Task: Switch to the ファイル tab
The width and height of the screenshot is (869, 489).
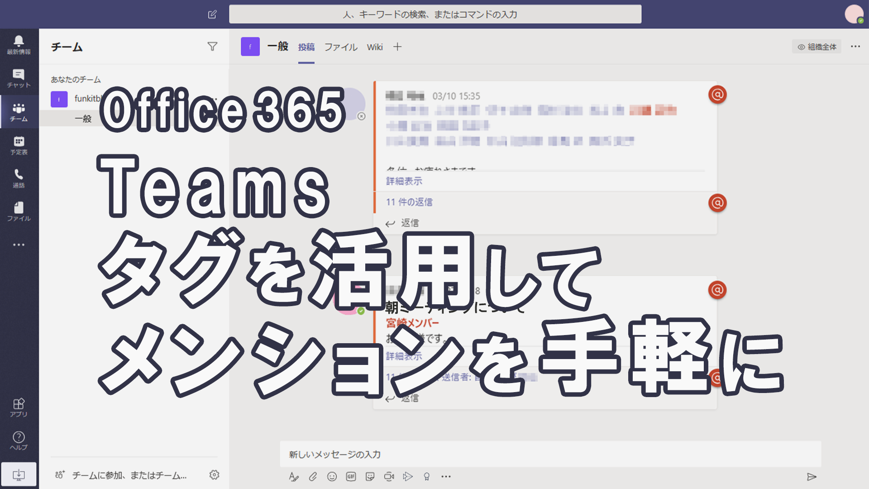Action: [x=341, y=47]
